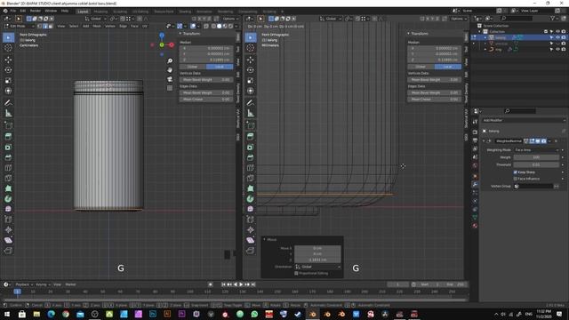Select the Spin tool in left viewport

(8, 199)
